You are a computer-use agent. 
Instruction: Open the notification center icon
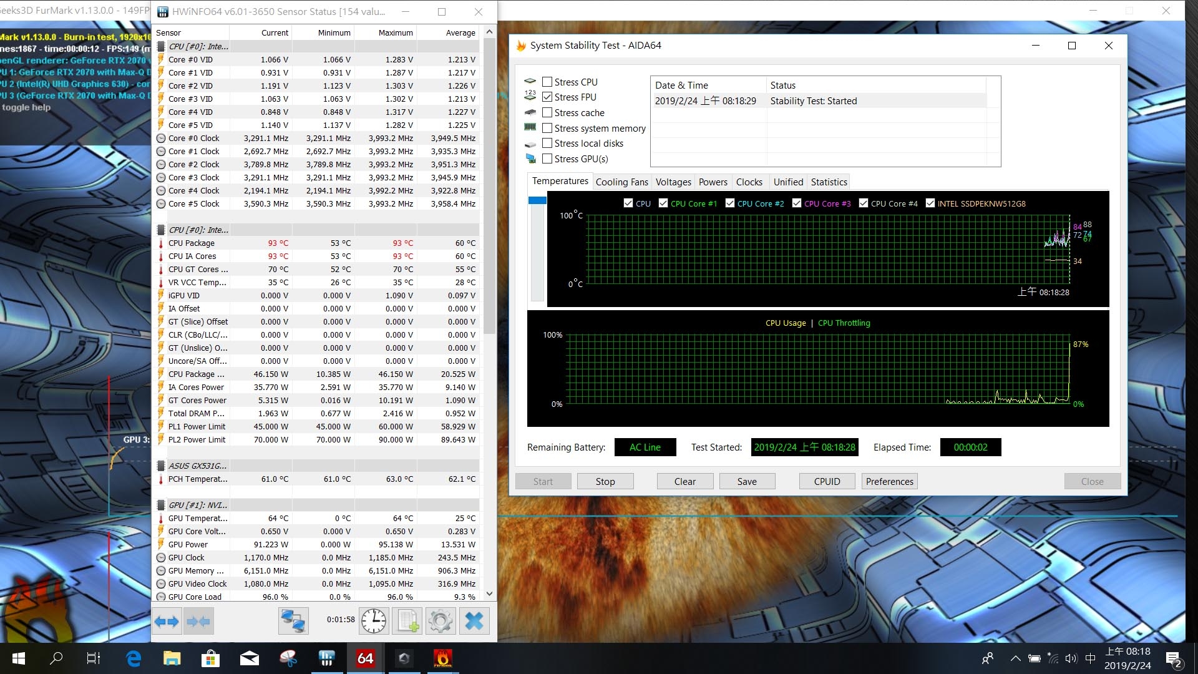point(1174,659)
